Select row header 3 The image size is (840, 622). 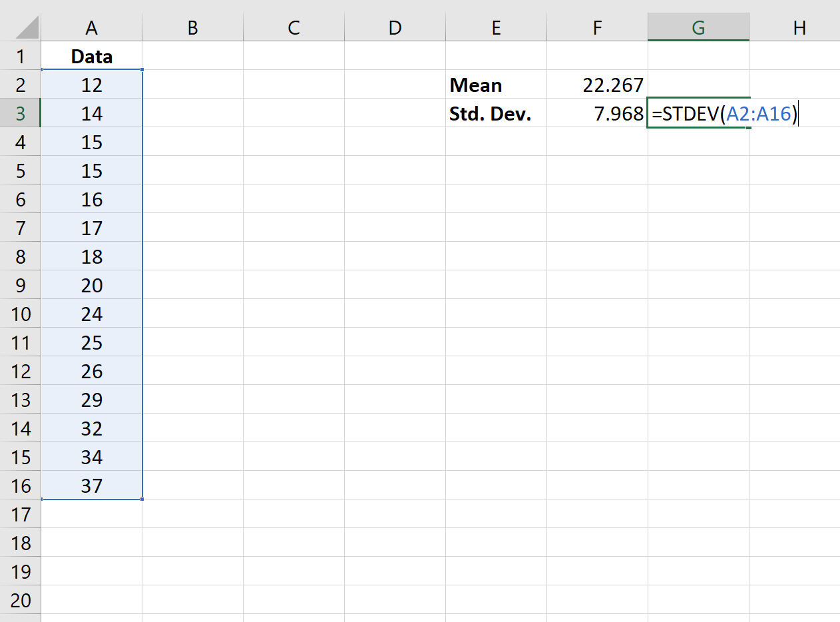pyautogui.click(x=20, y=113)
